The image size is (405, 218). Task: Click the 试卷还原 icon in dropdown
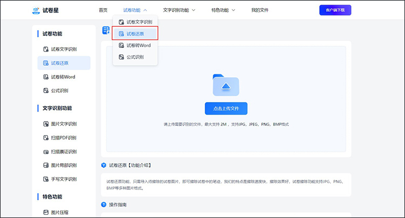click(x=121, y=34)
